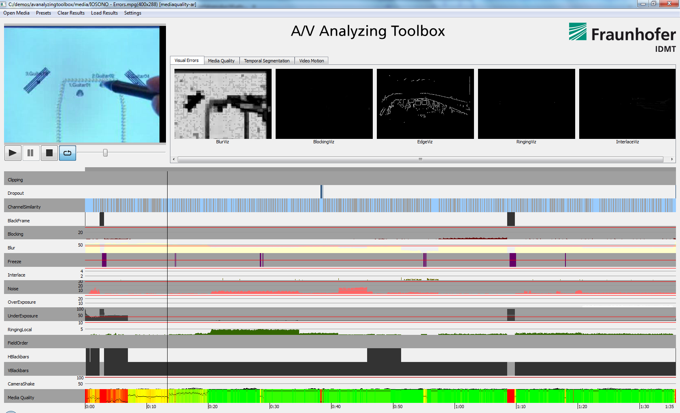
Task: Switch to the Visual Errors tab
Action: pyautogui.click(x=187, y=60)
